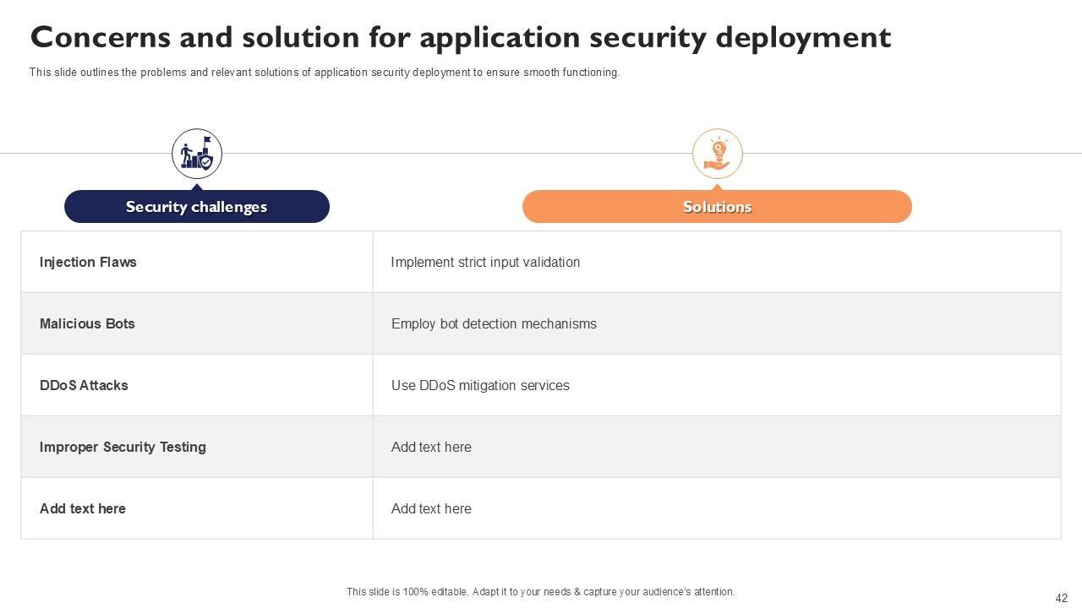The image size is (1082, 608).
Task: Select Use DDoS mitigation services text
Action: point(480,385)
